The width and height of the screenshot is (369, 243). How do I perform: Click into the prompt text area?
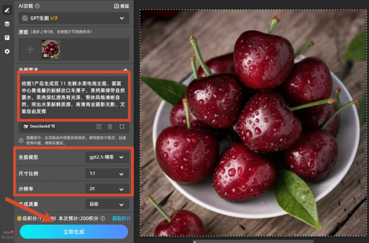point(74,97)
